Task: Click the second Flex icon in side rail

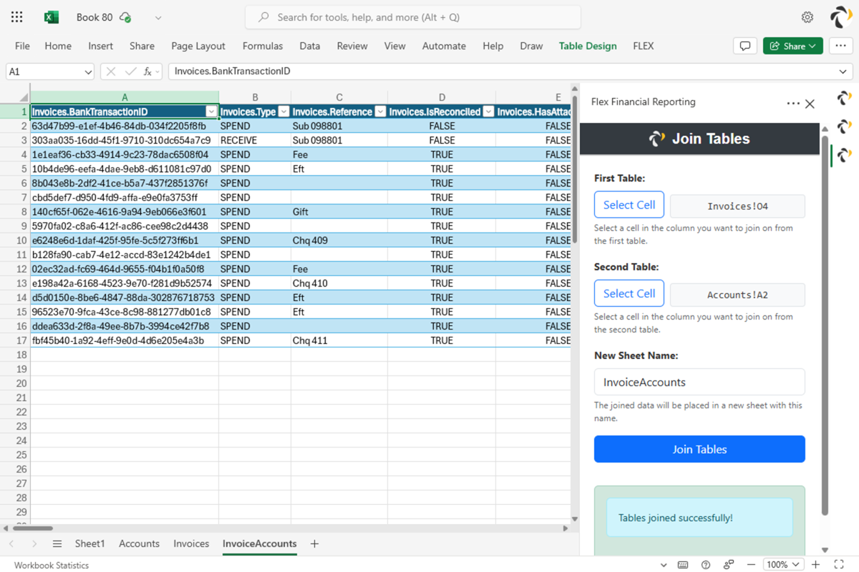Action: tap(845, 126)
